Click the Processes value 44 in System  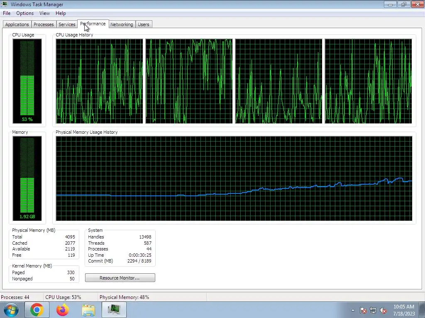[x=149, y=249]
